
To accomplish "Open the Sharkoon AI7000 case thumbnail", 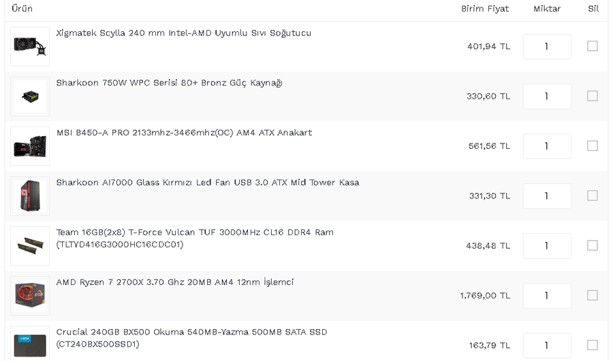I will 31,196.
